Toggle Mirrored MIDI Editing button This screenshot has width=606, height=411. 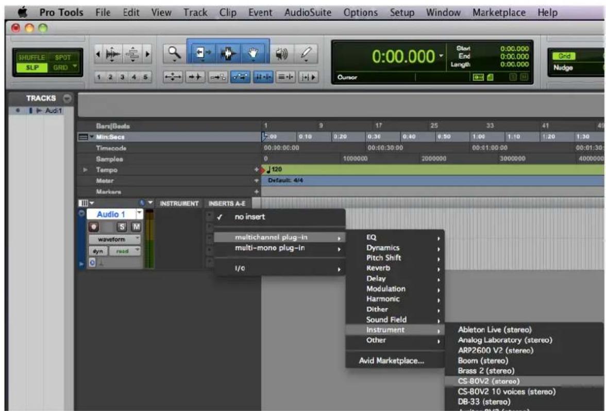pos(217,77)
